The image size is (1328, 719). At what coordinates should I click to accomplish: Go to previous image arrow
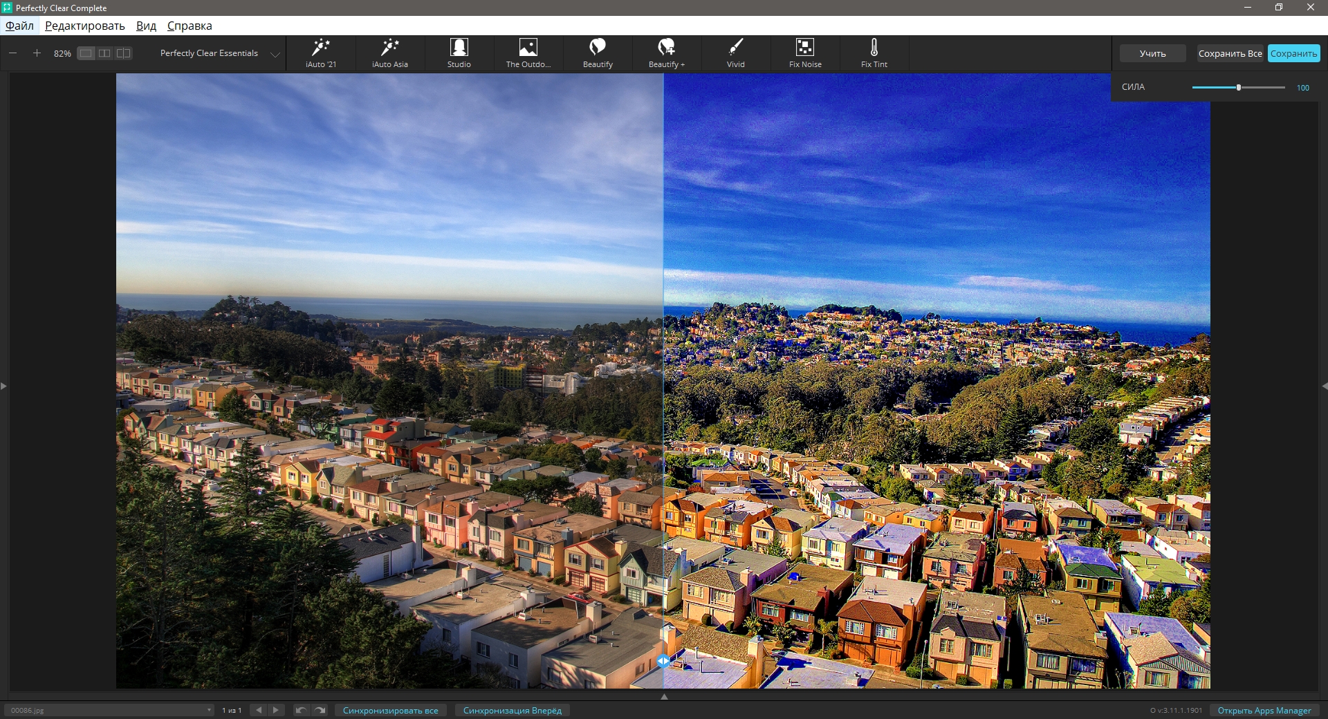point(259,710)
